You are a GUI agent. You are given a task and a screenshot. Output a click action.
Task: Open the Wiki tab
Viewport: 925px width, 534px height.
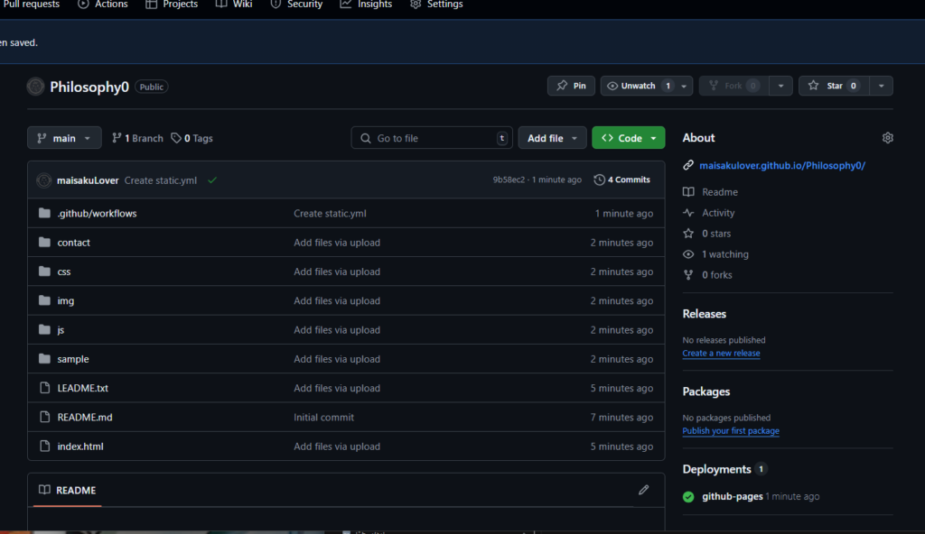click(x=234, y=5)
